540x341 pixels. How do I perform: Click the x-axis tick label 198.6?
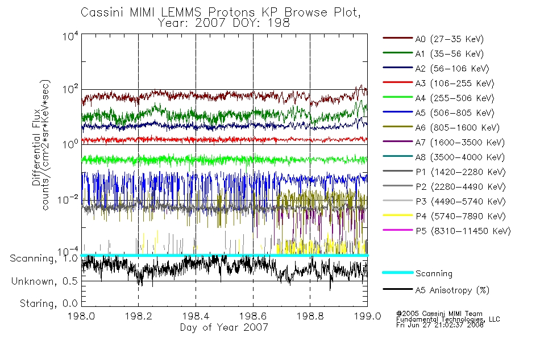point(253,316)
